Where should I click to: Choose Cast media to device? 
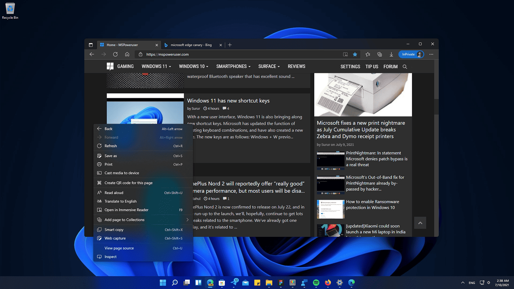[143, 173]
